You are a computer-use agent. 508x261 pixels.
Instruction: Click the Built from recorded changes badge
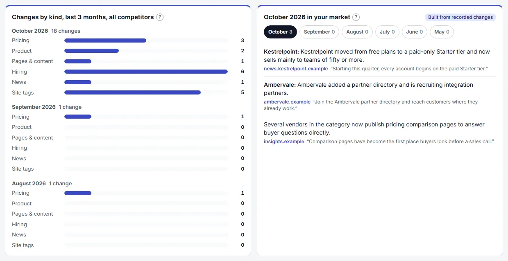pyautogui.click(x=460, y=17)
